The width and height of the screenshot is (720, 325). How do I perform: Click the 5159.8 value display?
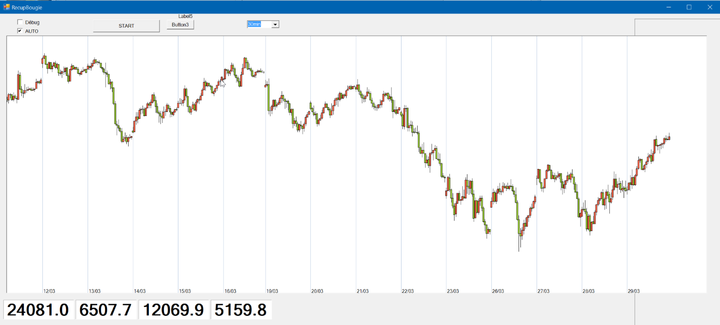241,310
